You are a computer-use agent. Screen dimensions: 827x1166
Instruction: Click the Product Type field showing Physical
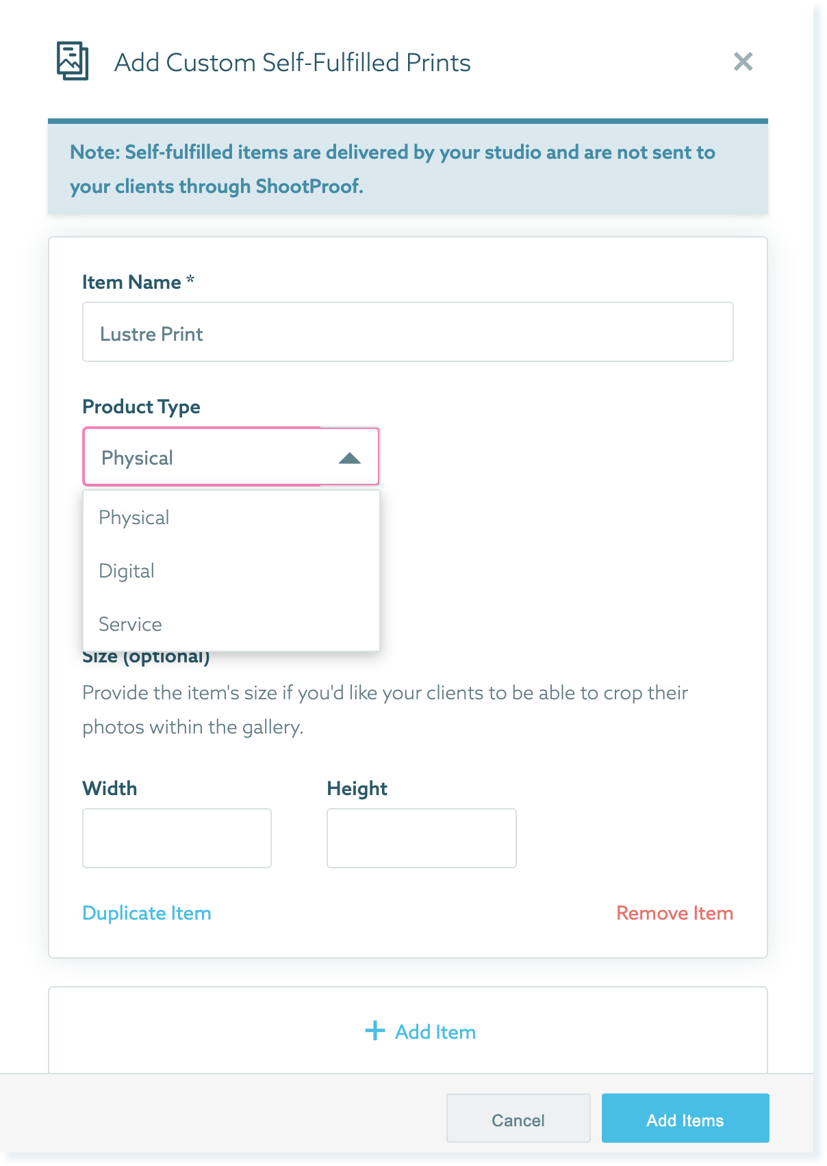[231, 457]
